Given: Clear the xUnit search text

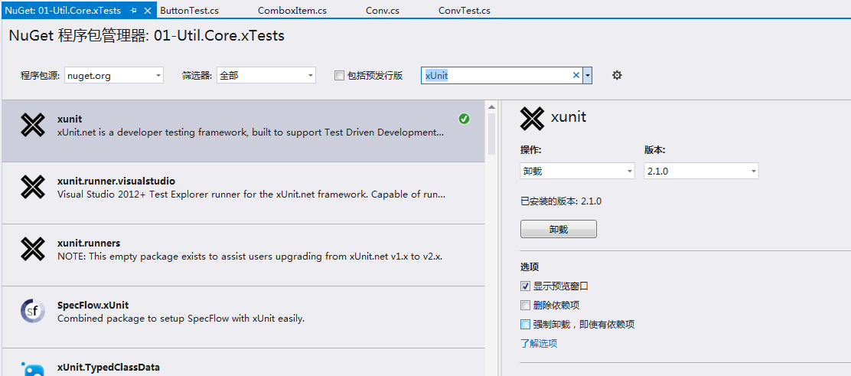Looking at the screenshot, I should click(x=575, y=76).
